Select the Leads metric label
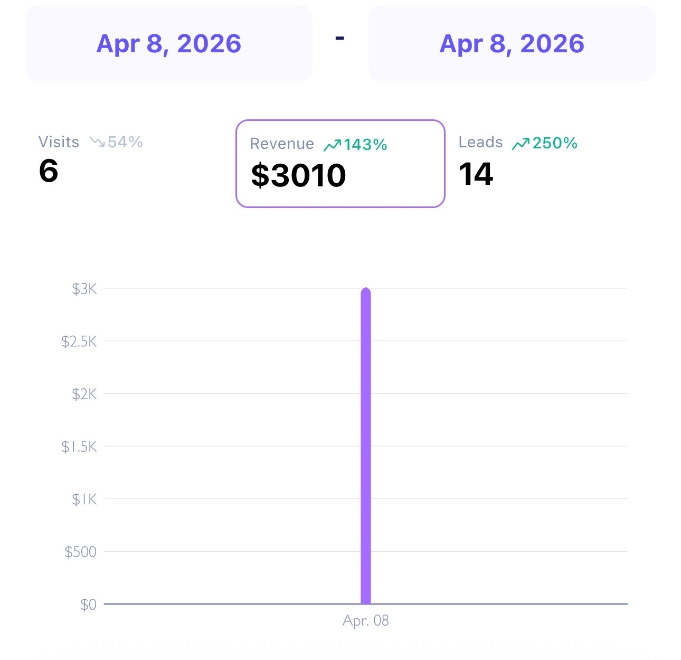Viewport: 681px width, 660px height. [480, 142]
